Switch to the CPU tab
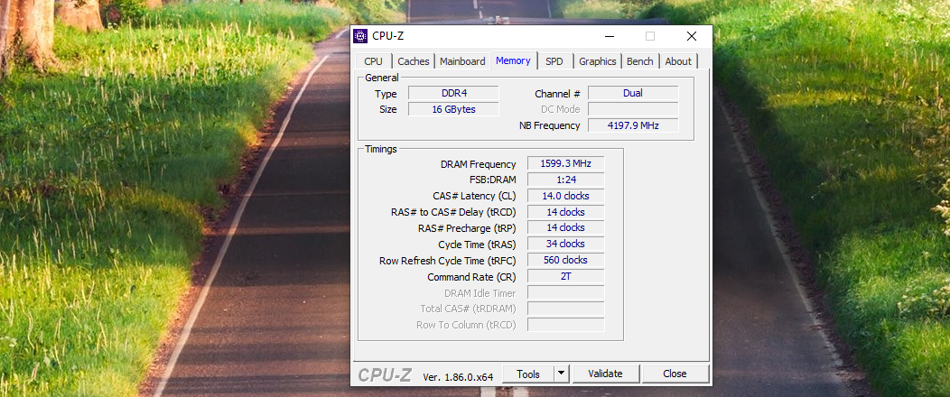Image resolution: width=950 pixels, height=397 pixels. click(x=373, y=61)
